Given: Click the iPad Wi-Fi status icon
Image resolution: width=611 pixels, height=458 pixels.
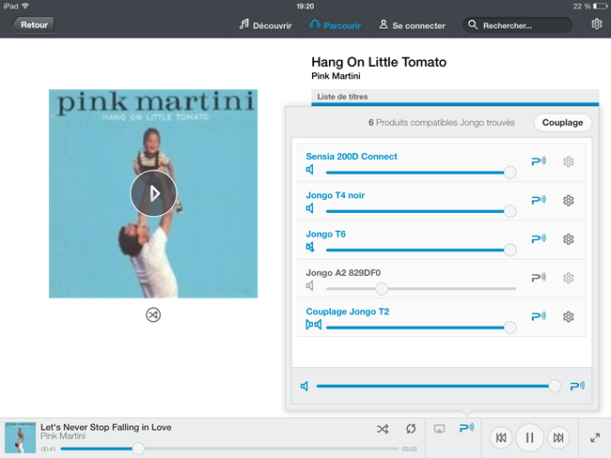Looking at the screenshot, I should pos(25,6).
